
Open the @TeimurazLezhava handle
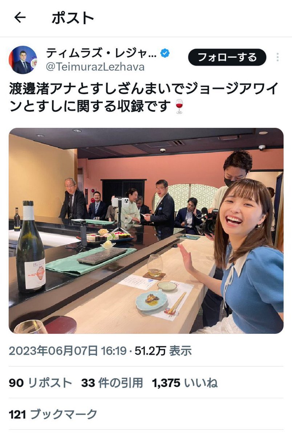coord(95,67)
